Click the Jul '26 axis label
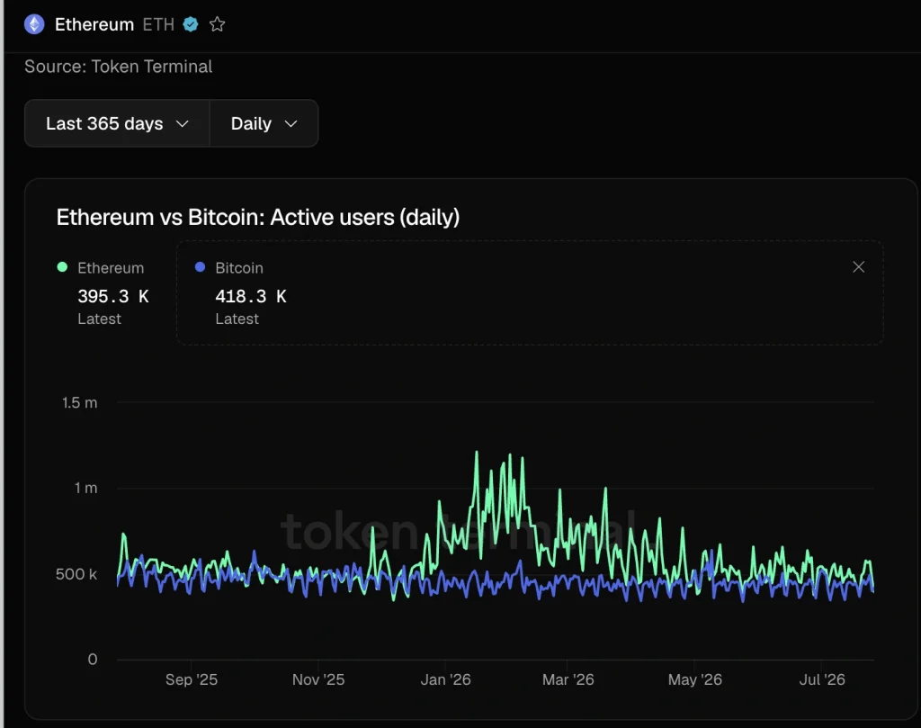This screenshot has height=728, width=921. [822, 679]
